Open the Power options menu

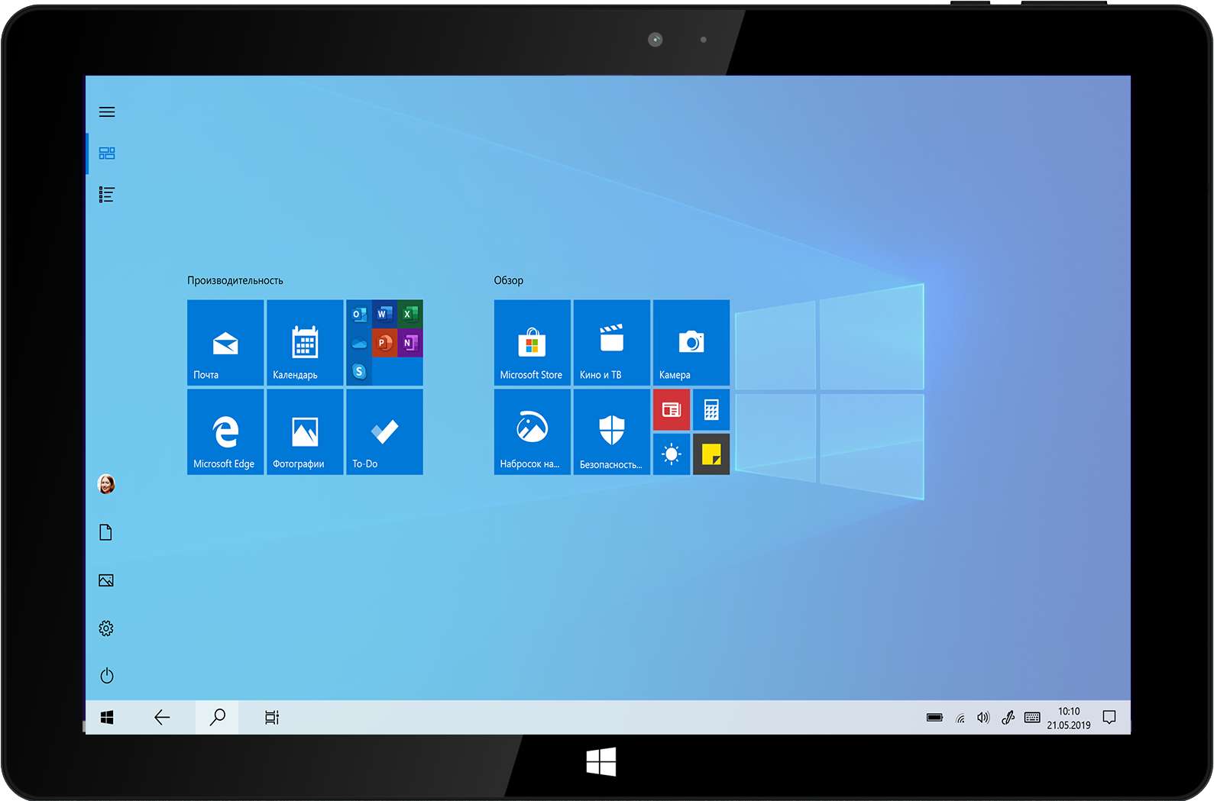(107, 676)
